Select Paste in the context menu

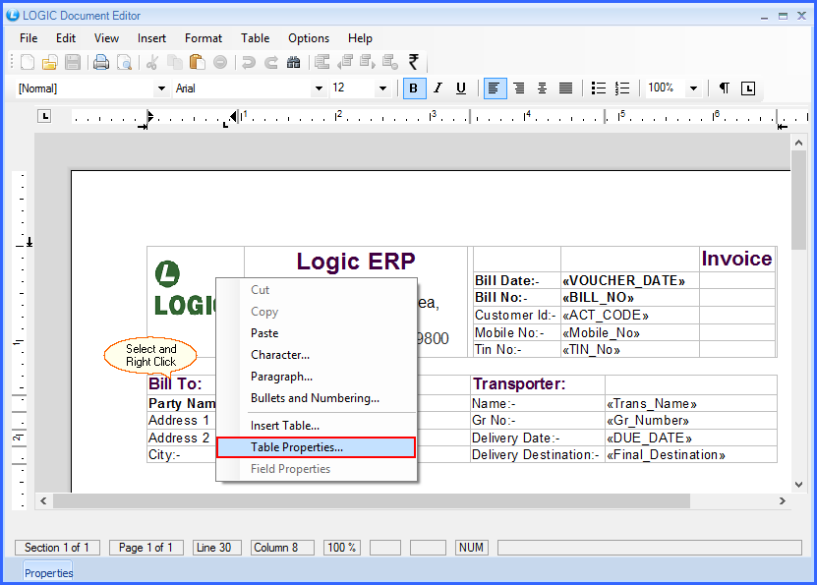[x=316, y=333]
